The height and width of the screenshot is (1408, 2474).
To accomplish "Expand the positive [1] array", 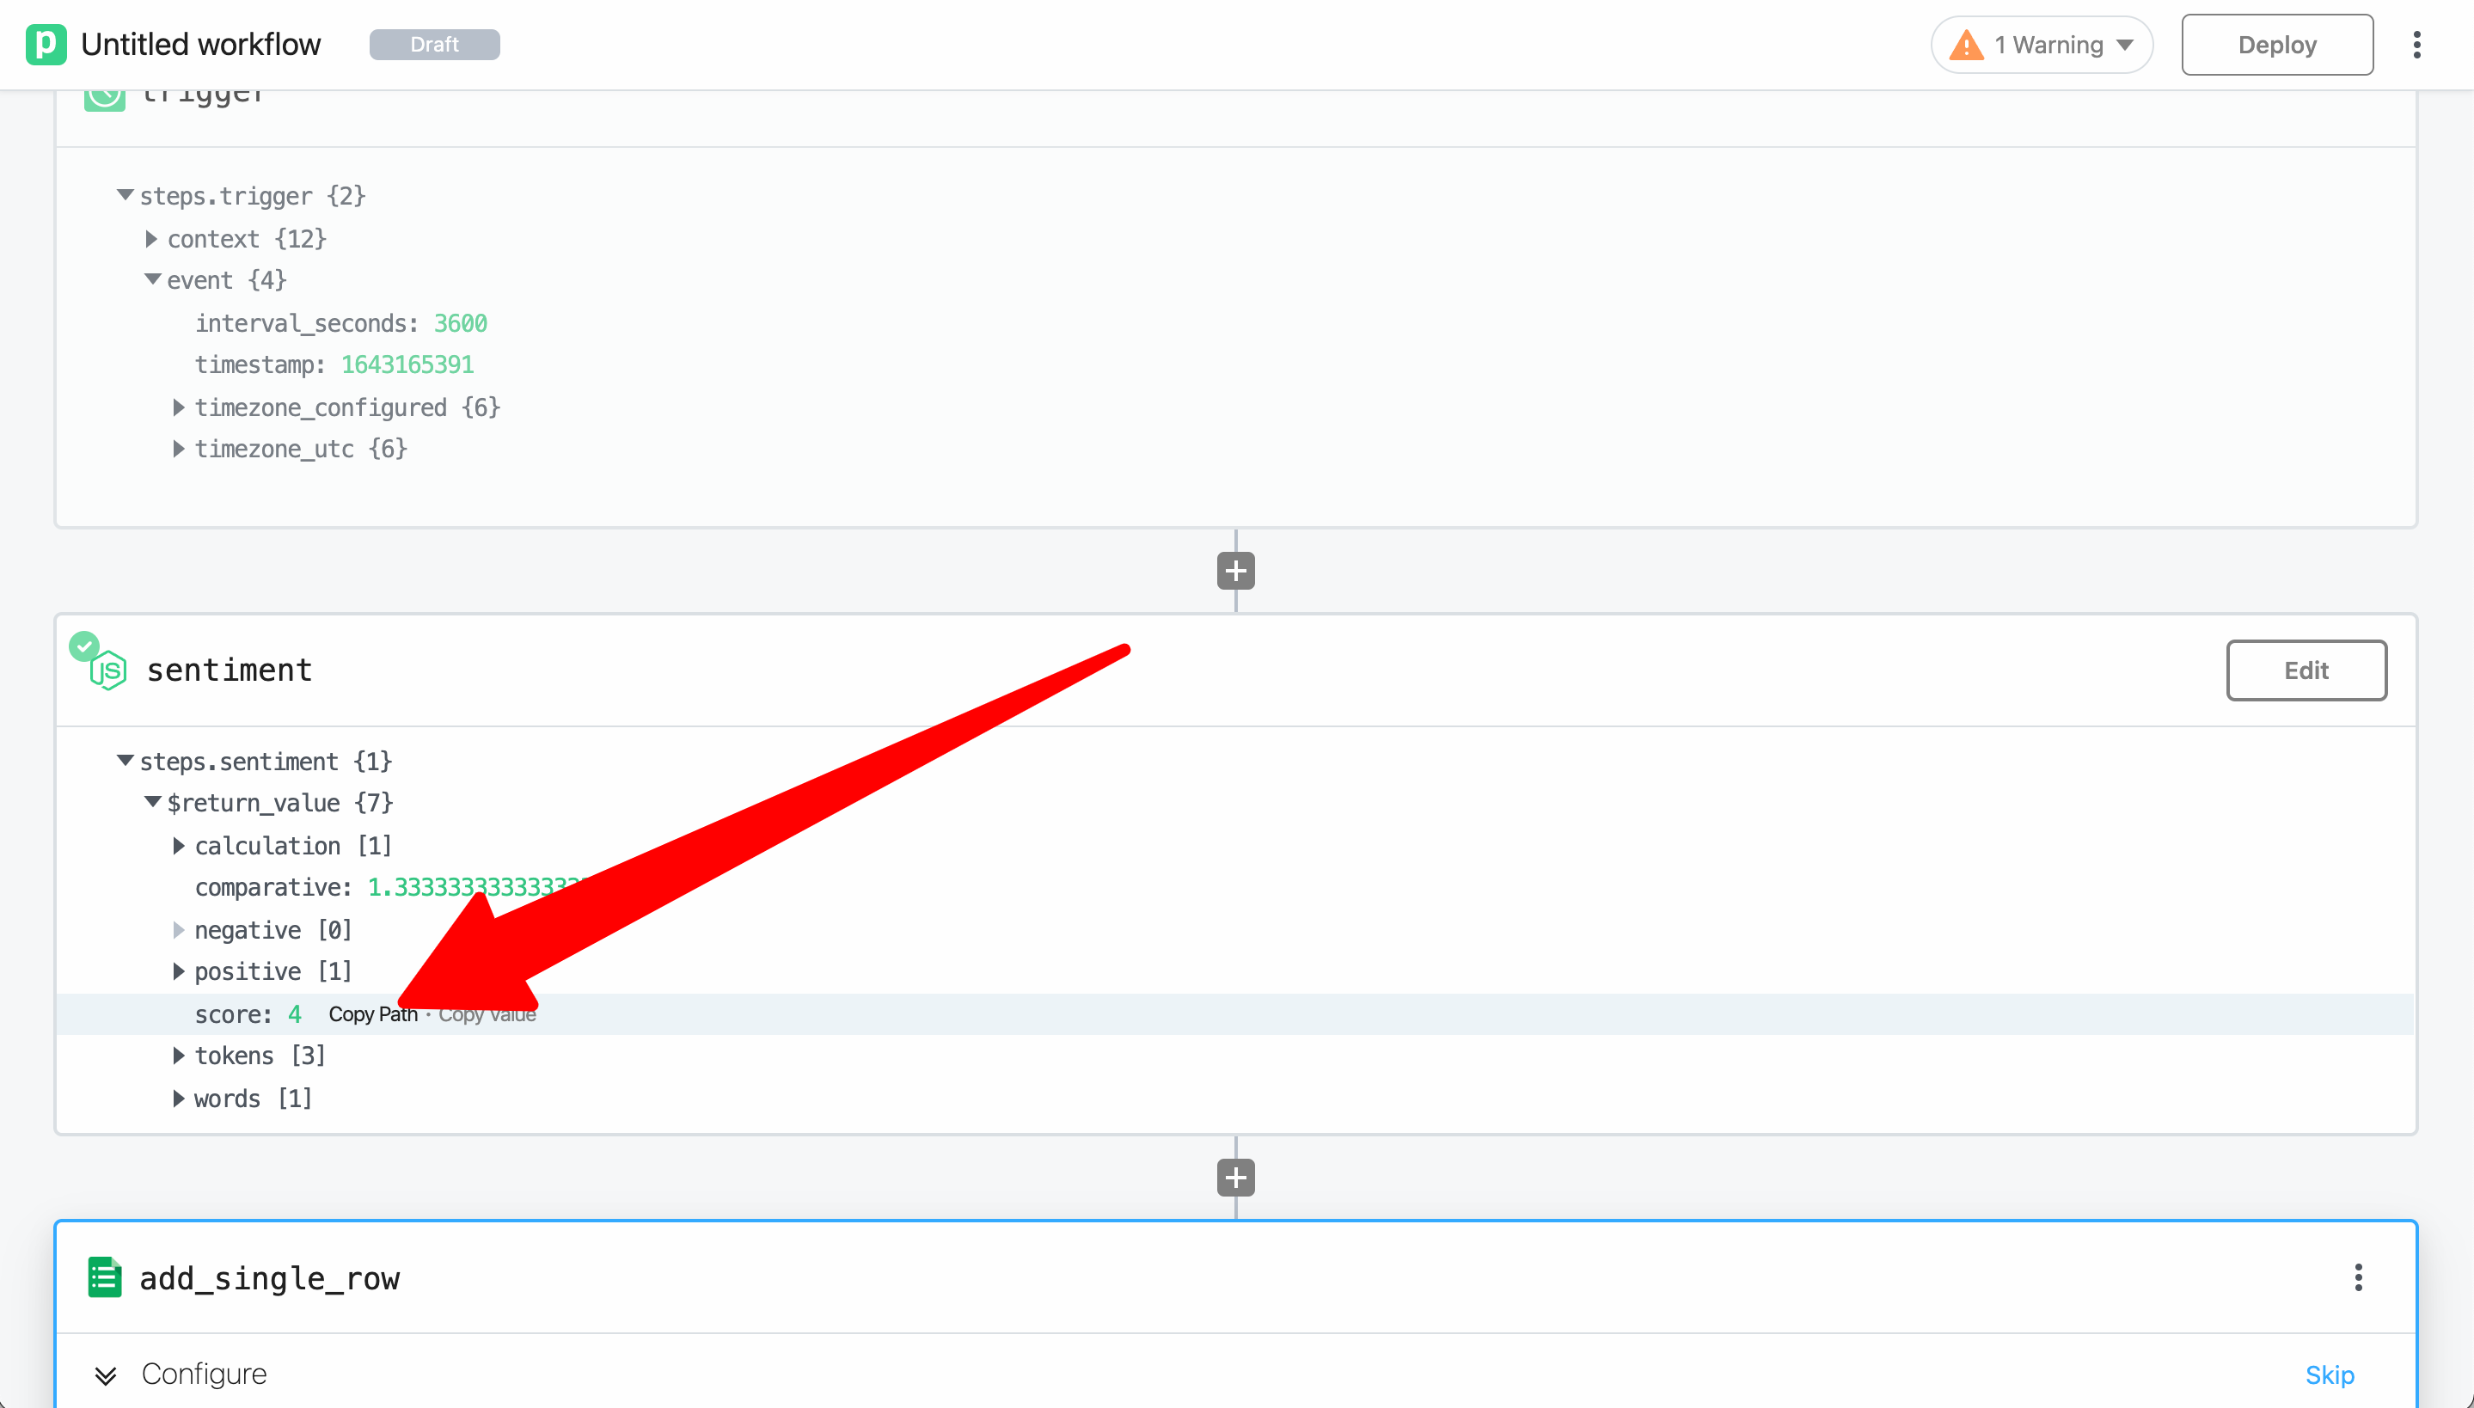I will click(179, 971).
